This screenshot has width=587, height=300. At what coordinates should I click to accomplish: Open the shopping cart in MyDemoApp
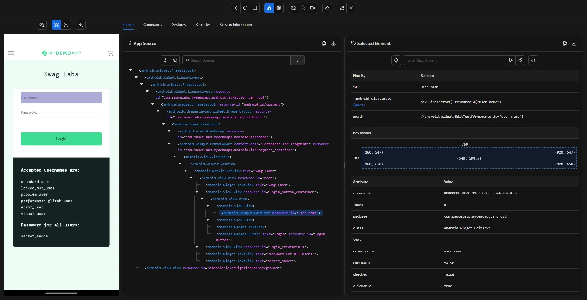pos(111,53)
